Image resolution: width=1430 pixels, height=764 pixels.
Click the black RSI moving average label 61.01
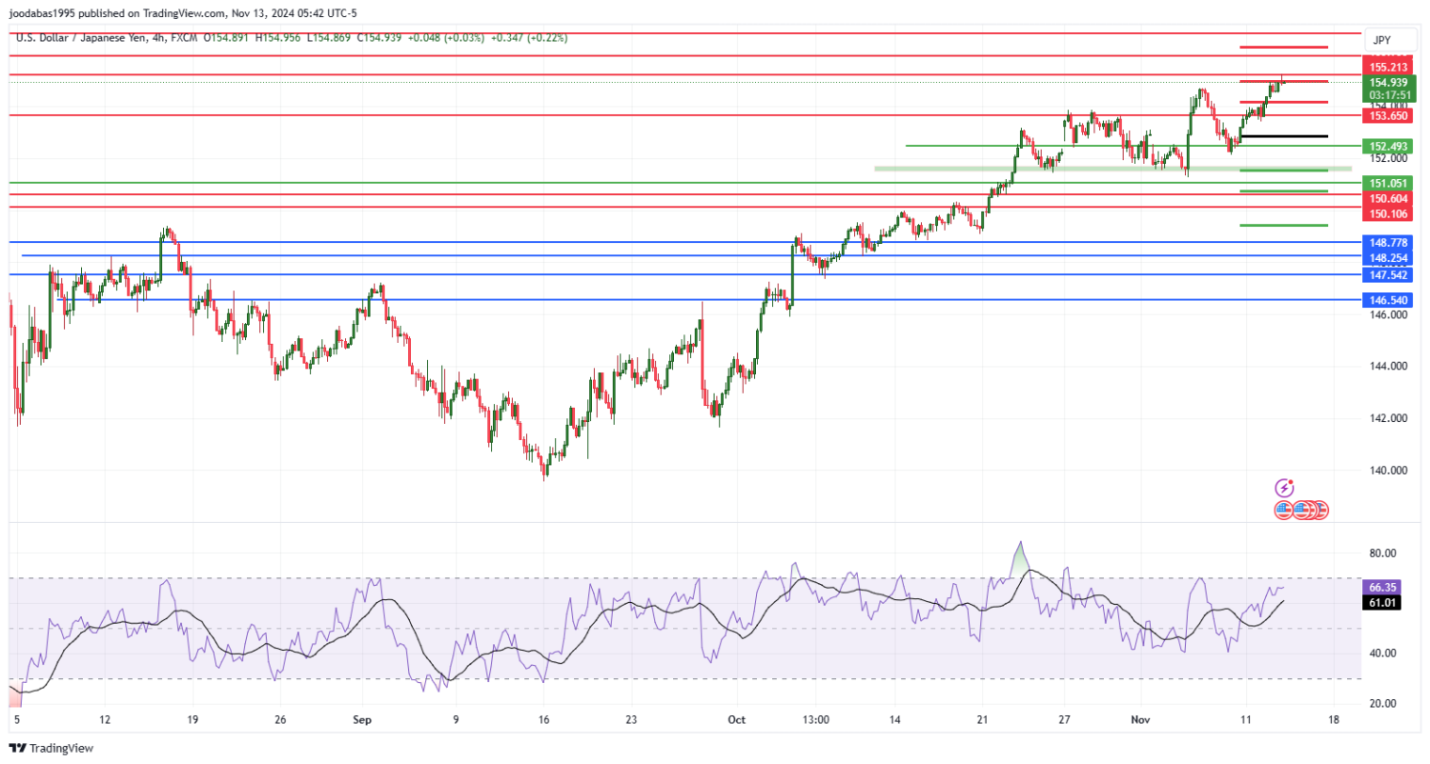coord(1382,603)
